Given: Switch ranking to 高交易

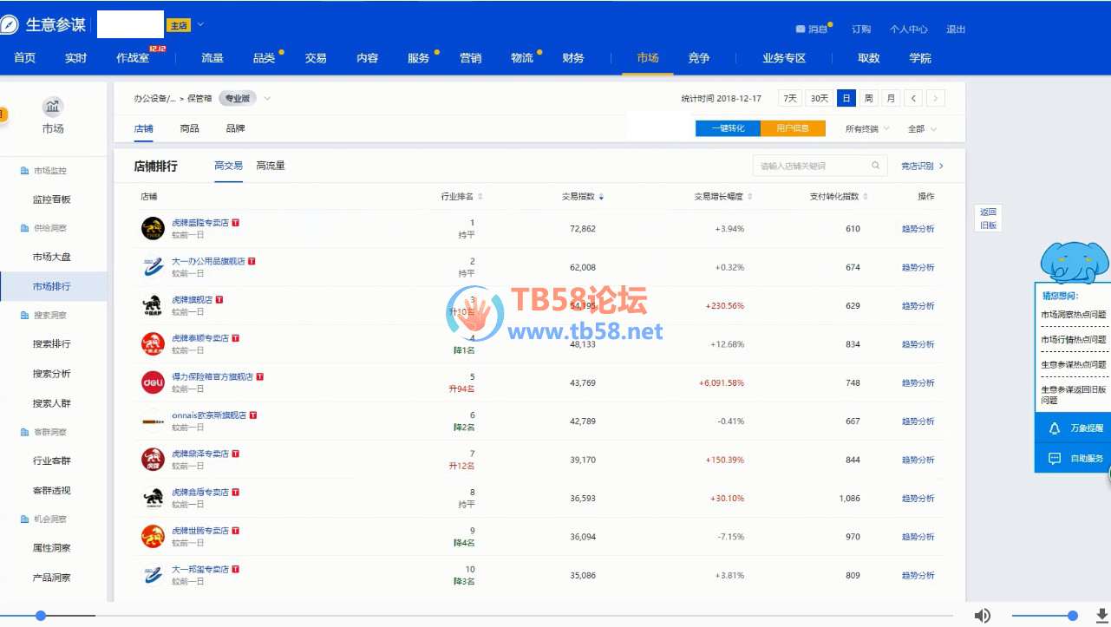Looking at the screenshot, I should pos(228,166).
